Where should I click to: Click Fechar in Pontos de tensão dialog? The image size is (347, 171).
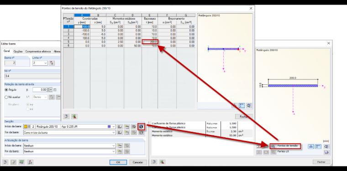click(244, 116)
